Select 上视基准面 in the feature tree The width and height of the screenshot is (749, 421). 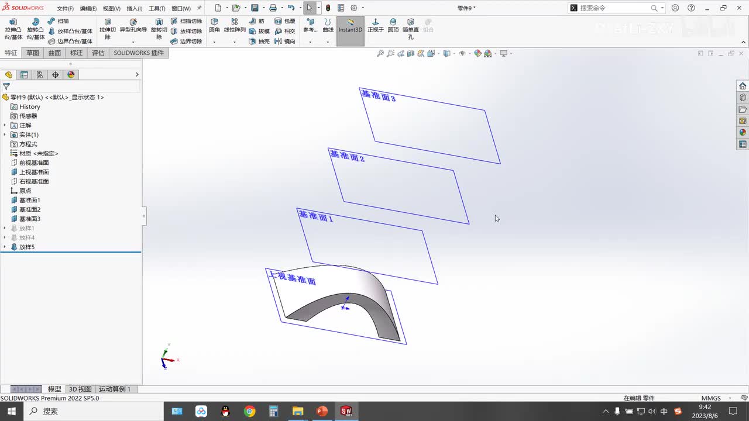34,172
